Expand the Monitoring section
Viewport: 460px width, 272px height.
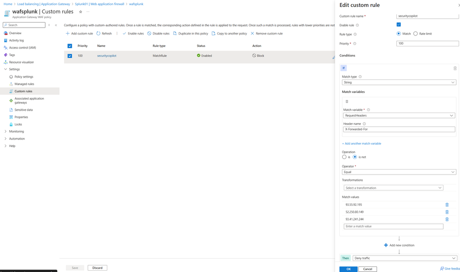(6, 131)
